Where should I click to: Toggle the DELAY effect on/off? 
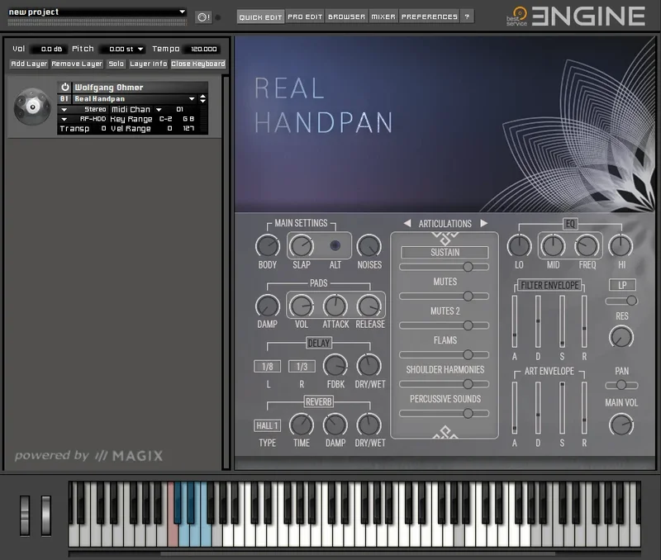click(319, 343)
